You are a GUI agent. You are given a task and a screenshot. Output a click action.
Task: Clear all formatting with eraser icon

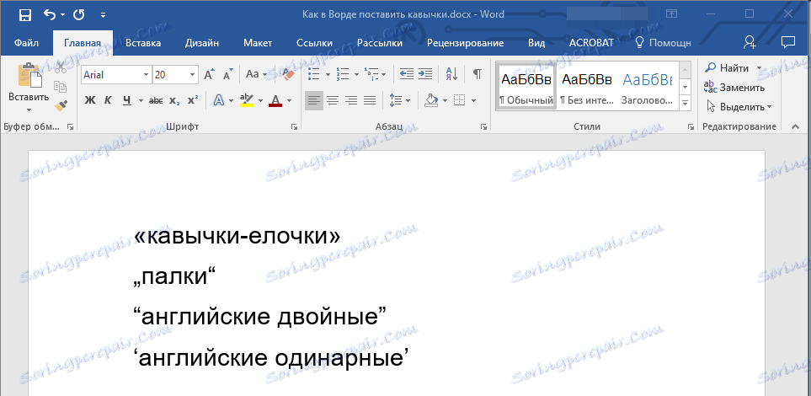click(286, 74)
